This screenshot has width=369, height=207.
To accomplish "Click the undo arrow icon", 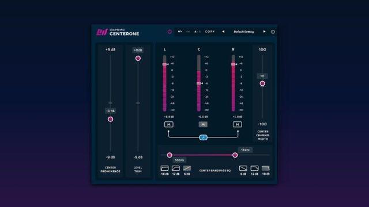I will 180,32.
